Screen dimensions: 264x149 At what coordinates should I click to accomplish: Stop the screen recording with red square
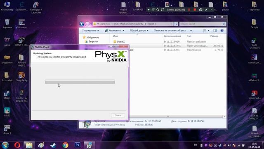tap(195, 10)
